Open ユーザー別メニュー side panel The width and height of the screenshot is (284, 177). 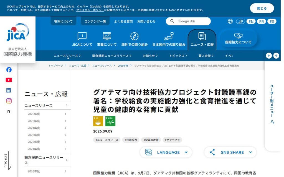(x=272, y=104)
